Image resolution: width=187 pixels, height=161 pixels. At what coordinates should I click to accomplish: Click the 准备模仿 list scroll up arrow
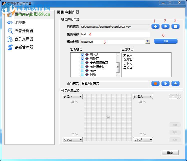[118, 55]
